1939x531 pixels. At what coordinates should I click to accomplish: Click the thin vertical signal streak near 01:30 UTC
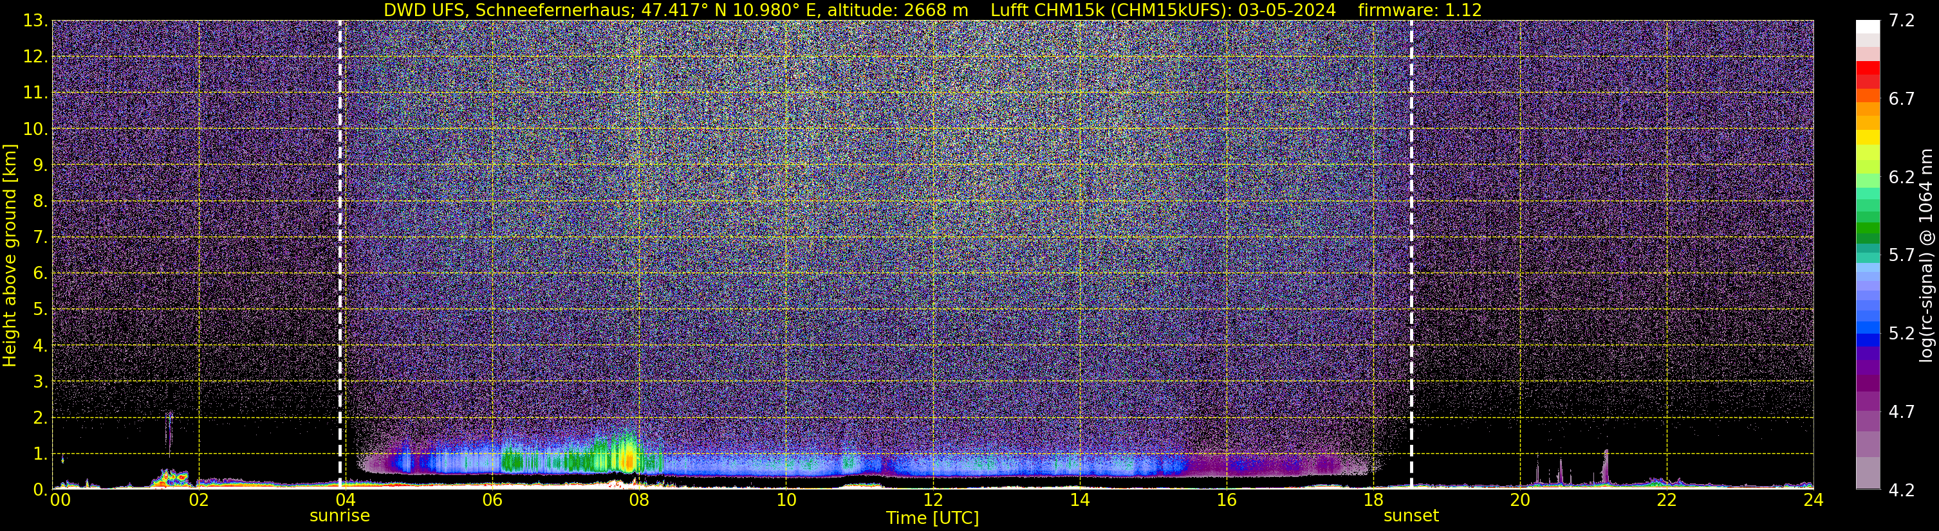tap(169, 433)
